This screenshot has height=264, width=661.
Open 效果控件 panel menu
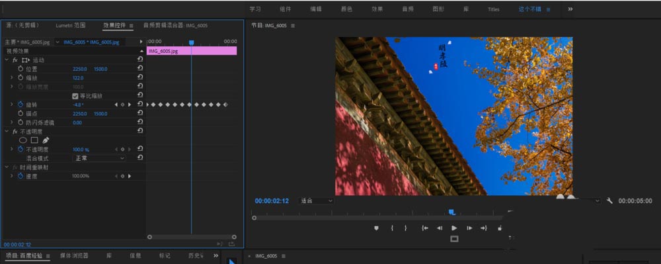[x=131, y=26]
